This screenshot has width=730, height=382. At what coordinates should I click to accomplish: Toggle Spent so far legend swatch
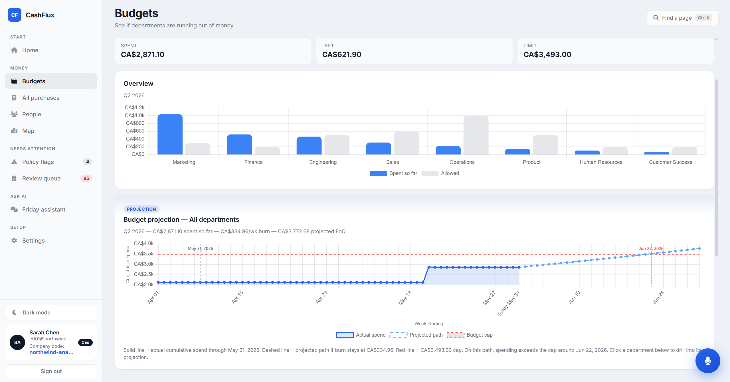pyautogui.click(x=378, y=173)
